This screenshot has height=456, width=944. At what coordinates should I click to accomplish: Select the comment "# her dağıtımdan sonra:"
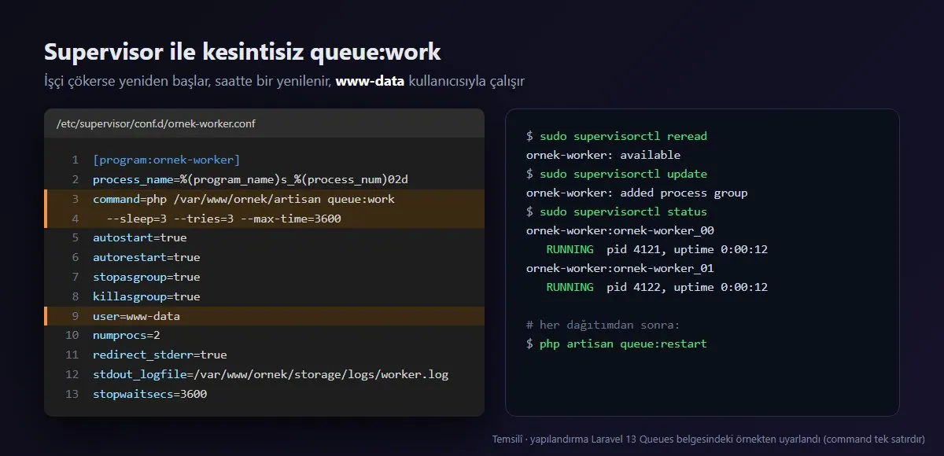[603, 325]
